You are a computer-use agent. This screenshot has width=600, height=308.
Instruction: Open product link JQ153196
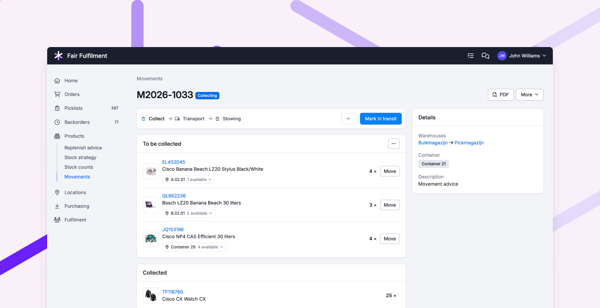click(173, 230)
